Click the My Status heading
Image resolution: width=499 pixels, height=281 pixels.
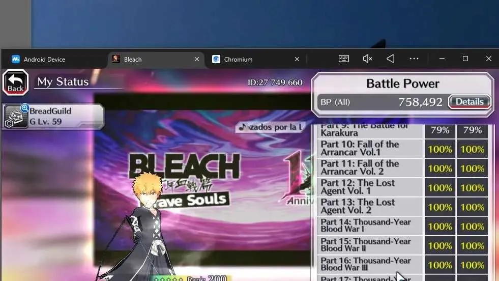click(63, 82)
